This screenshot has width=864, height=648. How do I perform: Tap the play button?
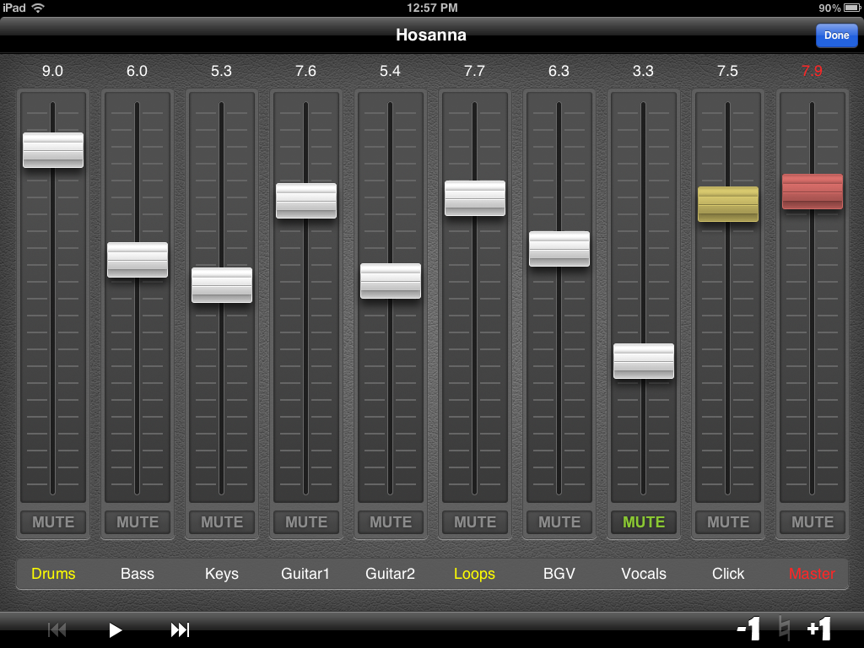115,629
